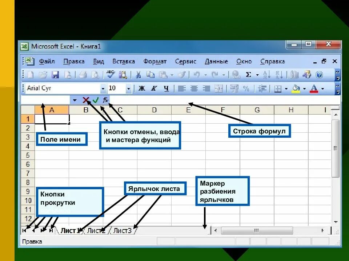Undo the last action
This screenshot has width=349, height=261.
[197, 75]
